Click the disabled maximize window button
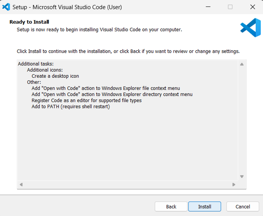Screen dimensions: 263x216 click(x=230, y=7)
